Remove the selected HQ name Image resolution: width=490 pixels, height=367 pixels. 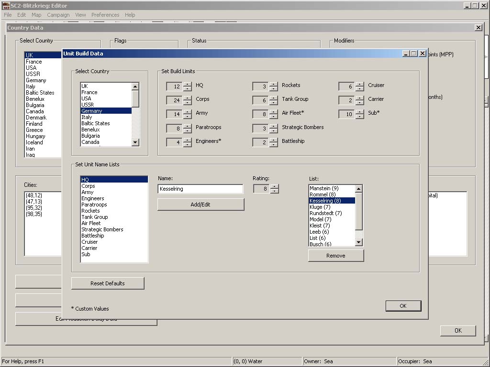coord(335,256)
